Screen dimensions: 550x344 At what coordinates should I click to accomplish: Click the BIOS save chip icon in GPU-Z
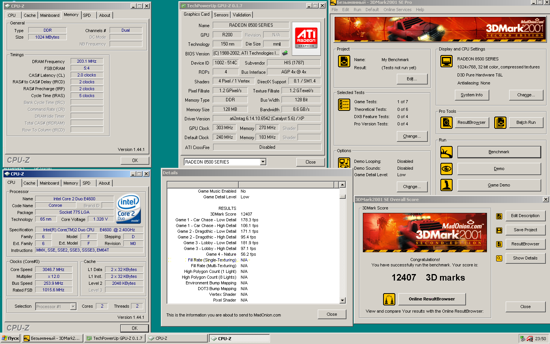285,53
